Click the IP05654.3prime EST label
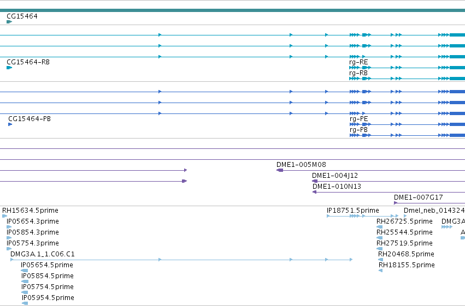Viewport: 465px width, 306px height. [33, 221]
